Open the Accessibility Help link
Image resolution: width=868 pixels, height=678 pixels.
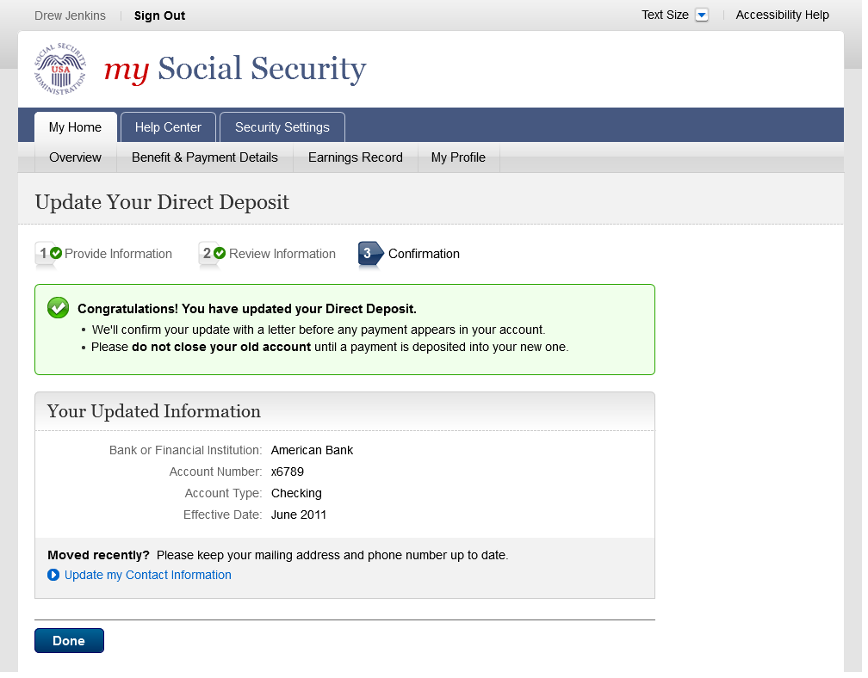[x=782, y=15]
